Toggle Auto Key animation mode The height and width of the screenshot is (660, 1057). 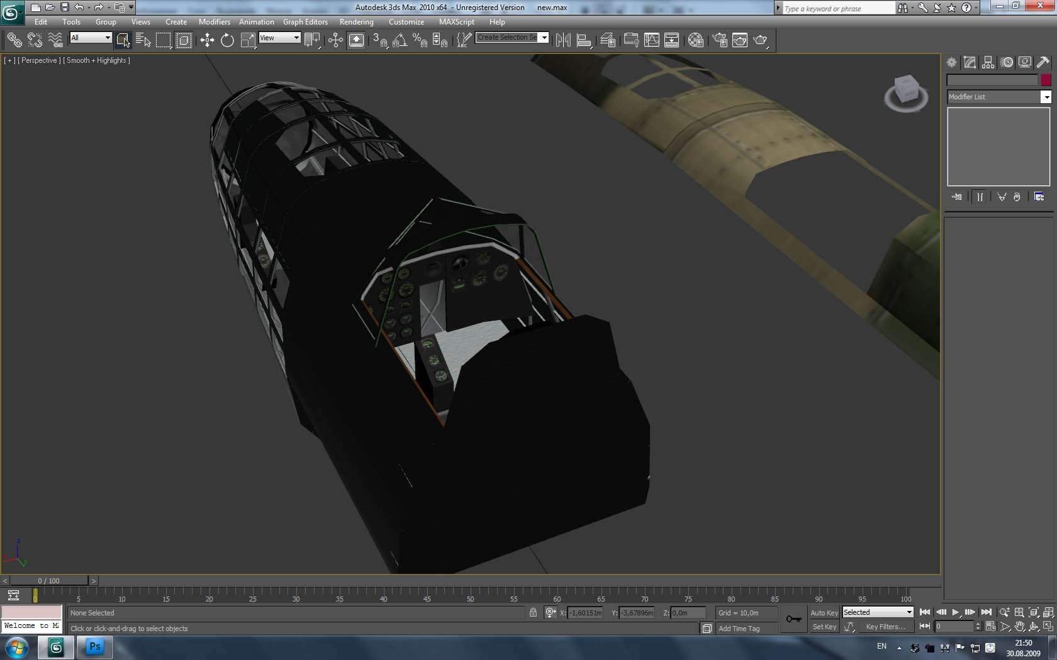pos(824,613)
